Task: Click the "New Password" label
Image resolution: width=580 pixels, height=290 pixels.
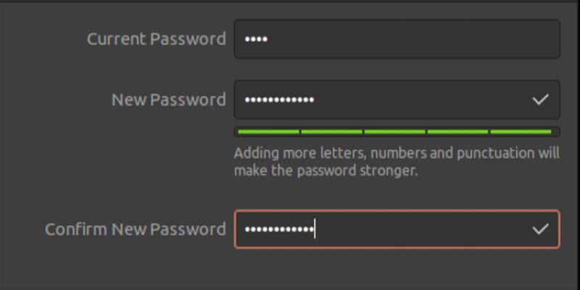Action: (x=168, y=99)
